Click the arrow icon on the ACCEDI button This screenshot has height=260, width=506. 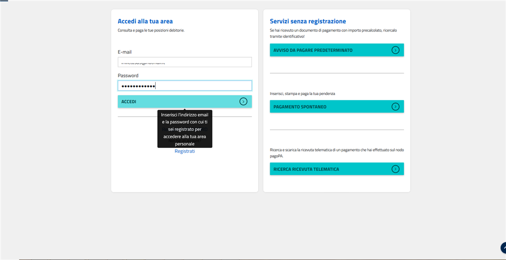(x=243, y=101)
